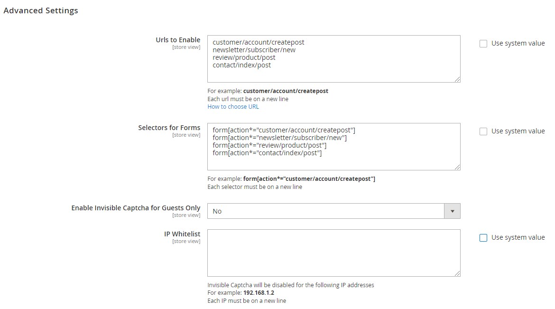555x309 pixels.
Task: Click the Enable Invisible Captcha for Guests Only label
Action: 136,208
